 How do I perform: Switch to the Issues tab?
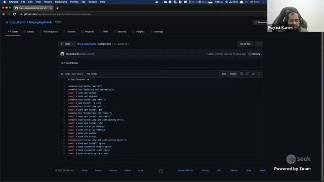pyautogui.click(x=28, y=31)
